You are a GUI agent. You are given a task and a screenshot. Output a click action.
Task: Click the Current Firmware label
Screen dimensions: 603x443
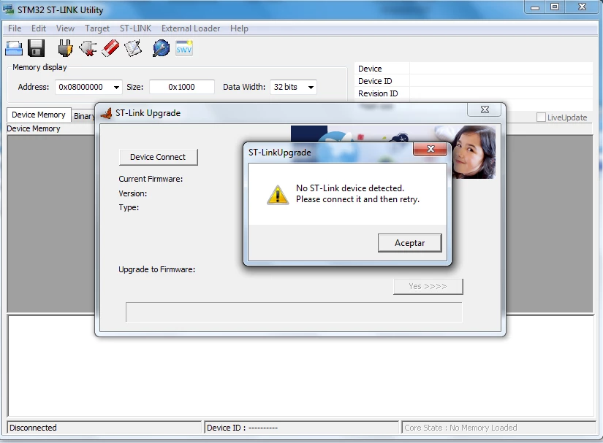tap(151, 179)
